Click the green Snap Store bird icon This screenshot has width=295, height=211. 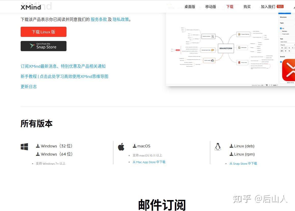tap(32, 46)
